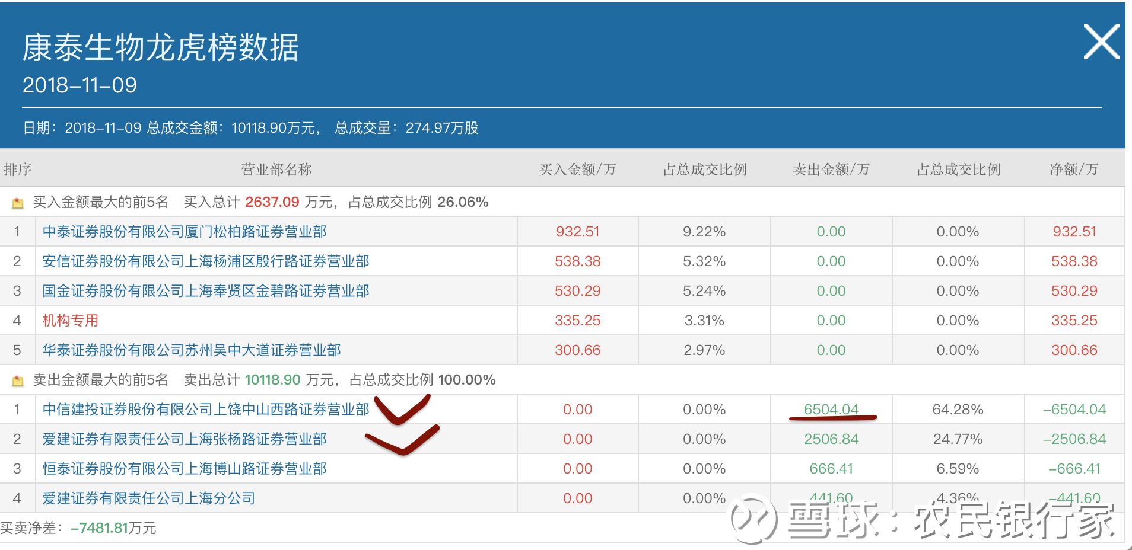This screenshot has height=550, width=1132.
Task: Click the 净额/万 column header
Action: coord(1074,170)
